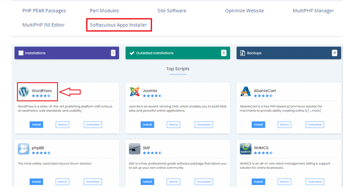344x195 pixels.
Task: Open the WHMCS Overview
Action: tap(315, 182)
